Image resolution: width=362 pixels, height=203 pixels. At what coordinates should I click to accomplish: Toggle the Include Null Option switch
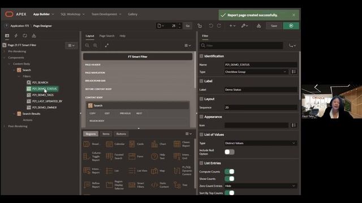pyautogui.click(x=230, y=152)
